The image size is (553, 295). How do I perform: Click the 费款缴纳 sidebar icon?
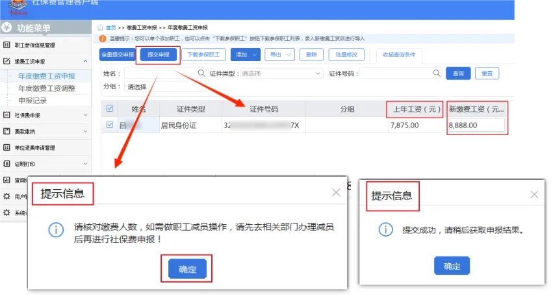[7, 131]
